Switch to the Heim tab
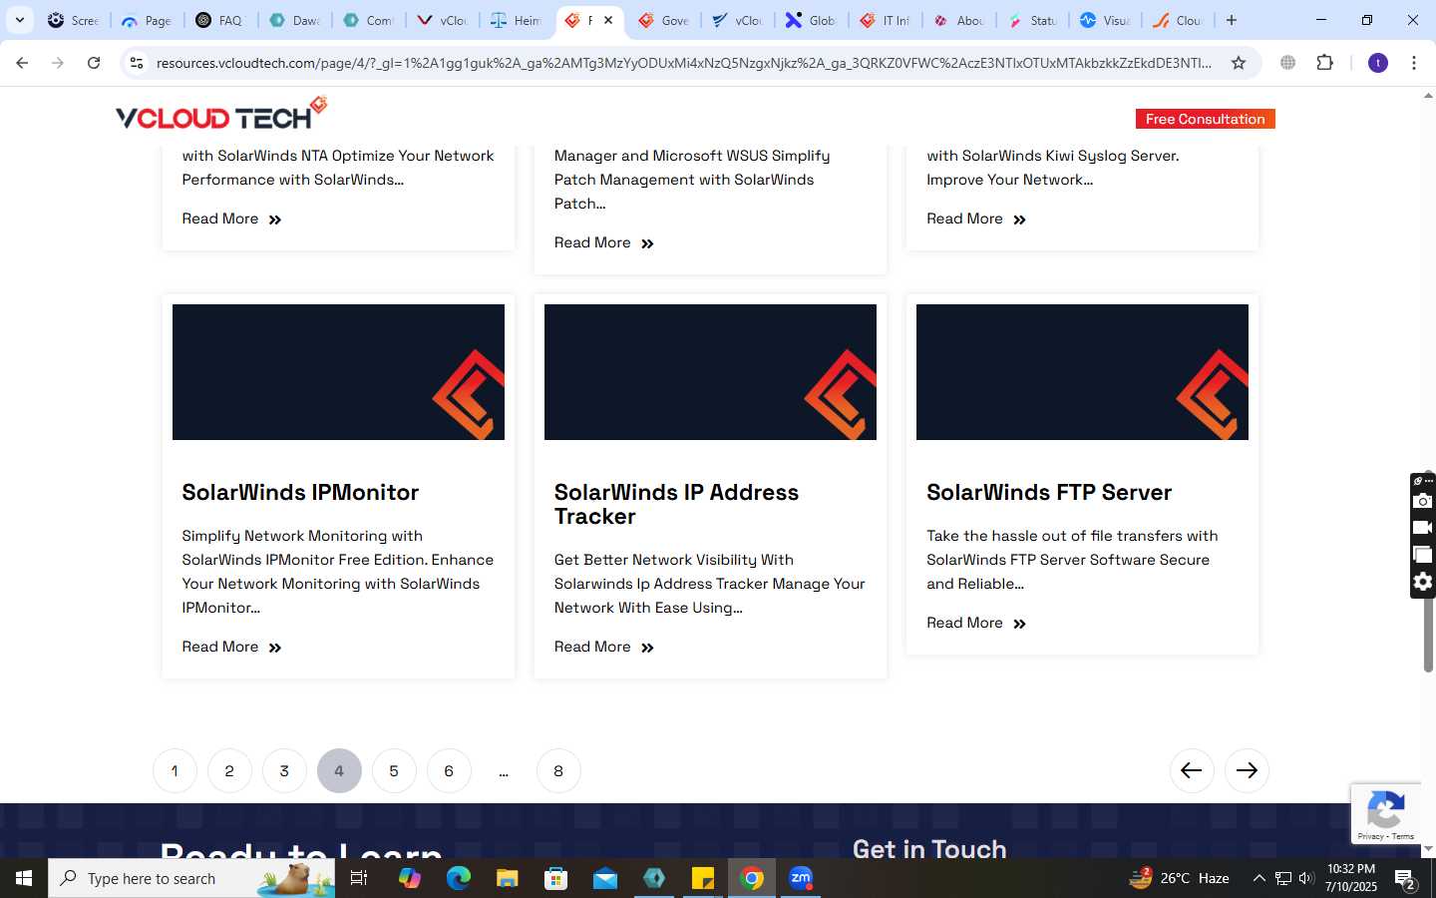 tap(516, 20)
